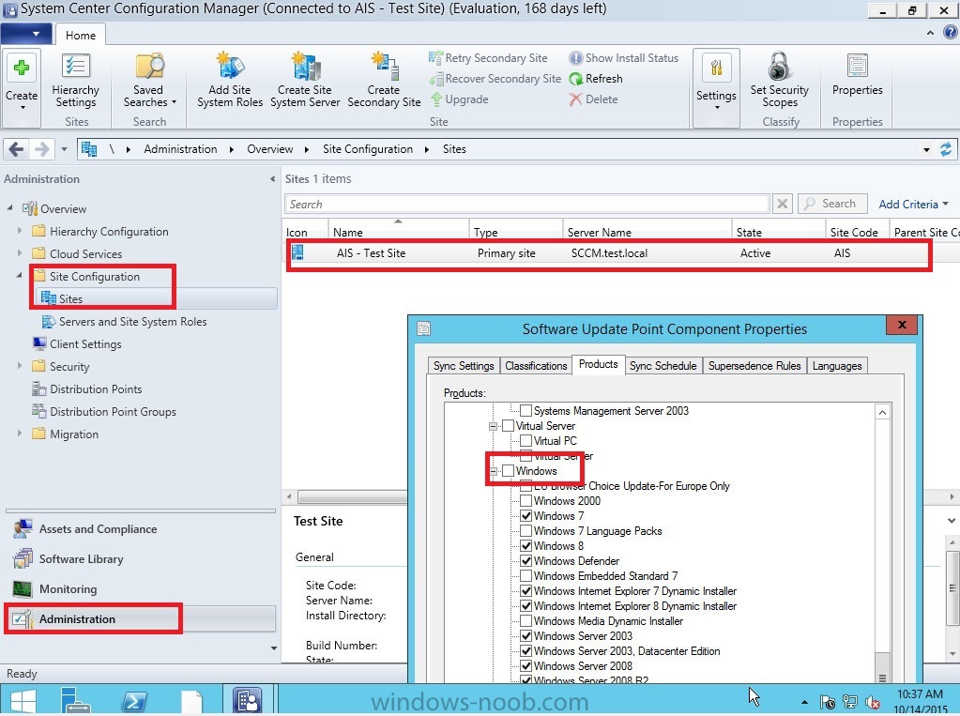Toggle the Windows 7 product checkbox
Viewport: 960px width, 716px height.
[x=526, y=516]
